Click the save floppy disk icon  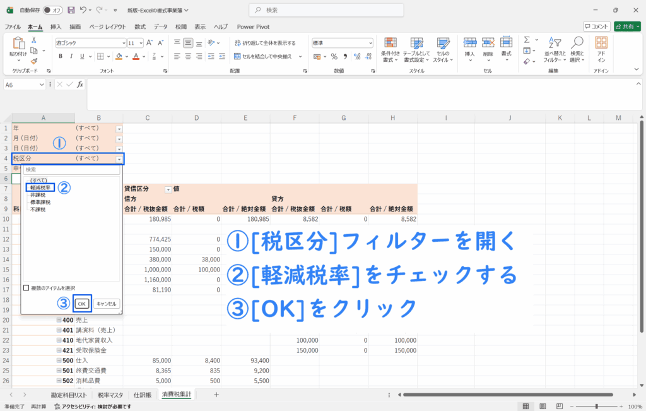71,10
